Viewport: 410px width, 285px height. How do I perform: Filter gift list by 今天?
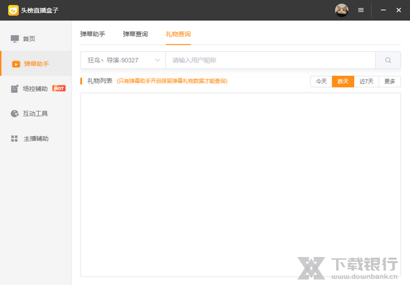[x=321, y=81]
